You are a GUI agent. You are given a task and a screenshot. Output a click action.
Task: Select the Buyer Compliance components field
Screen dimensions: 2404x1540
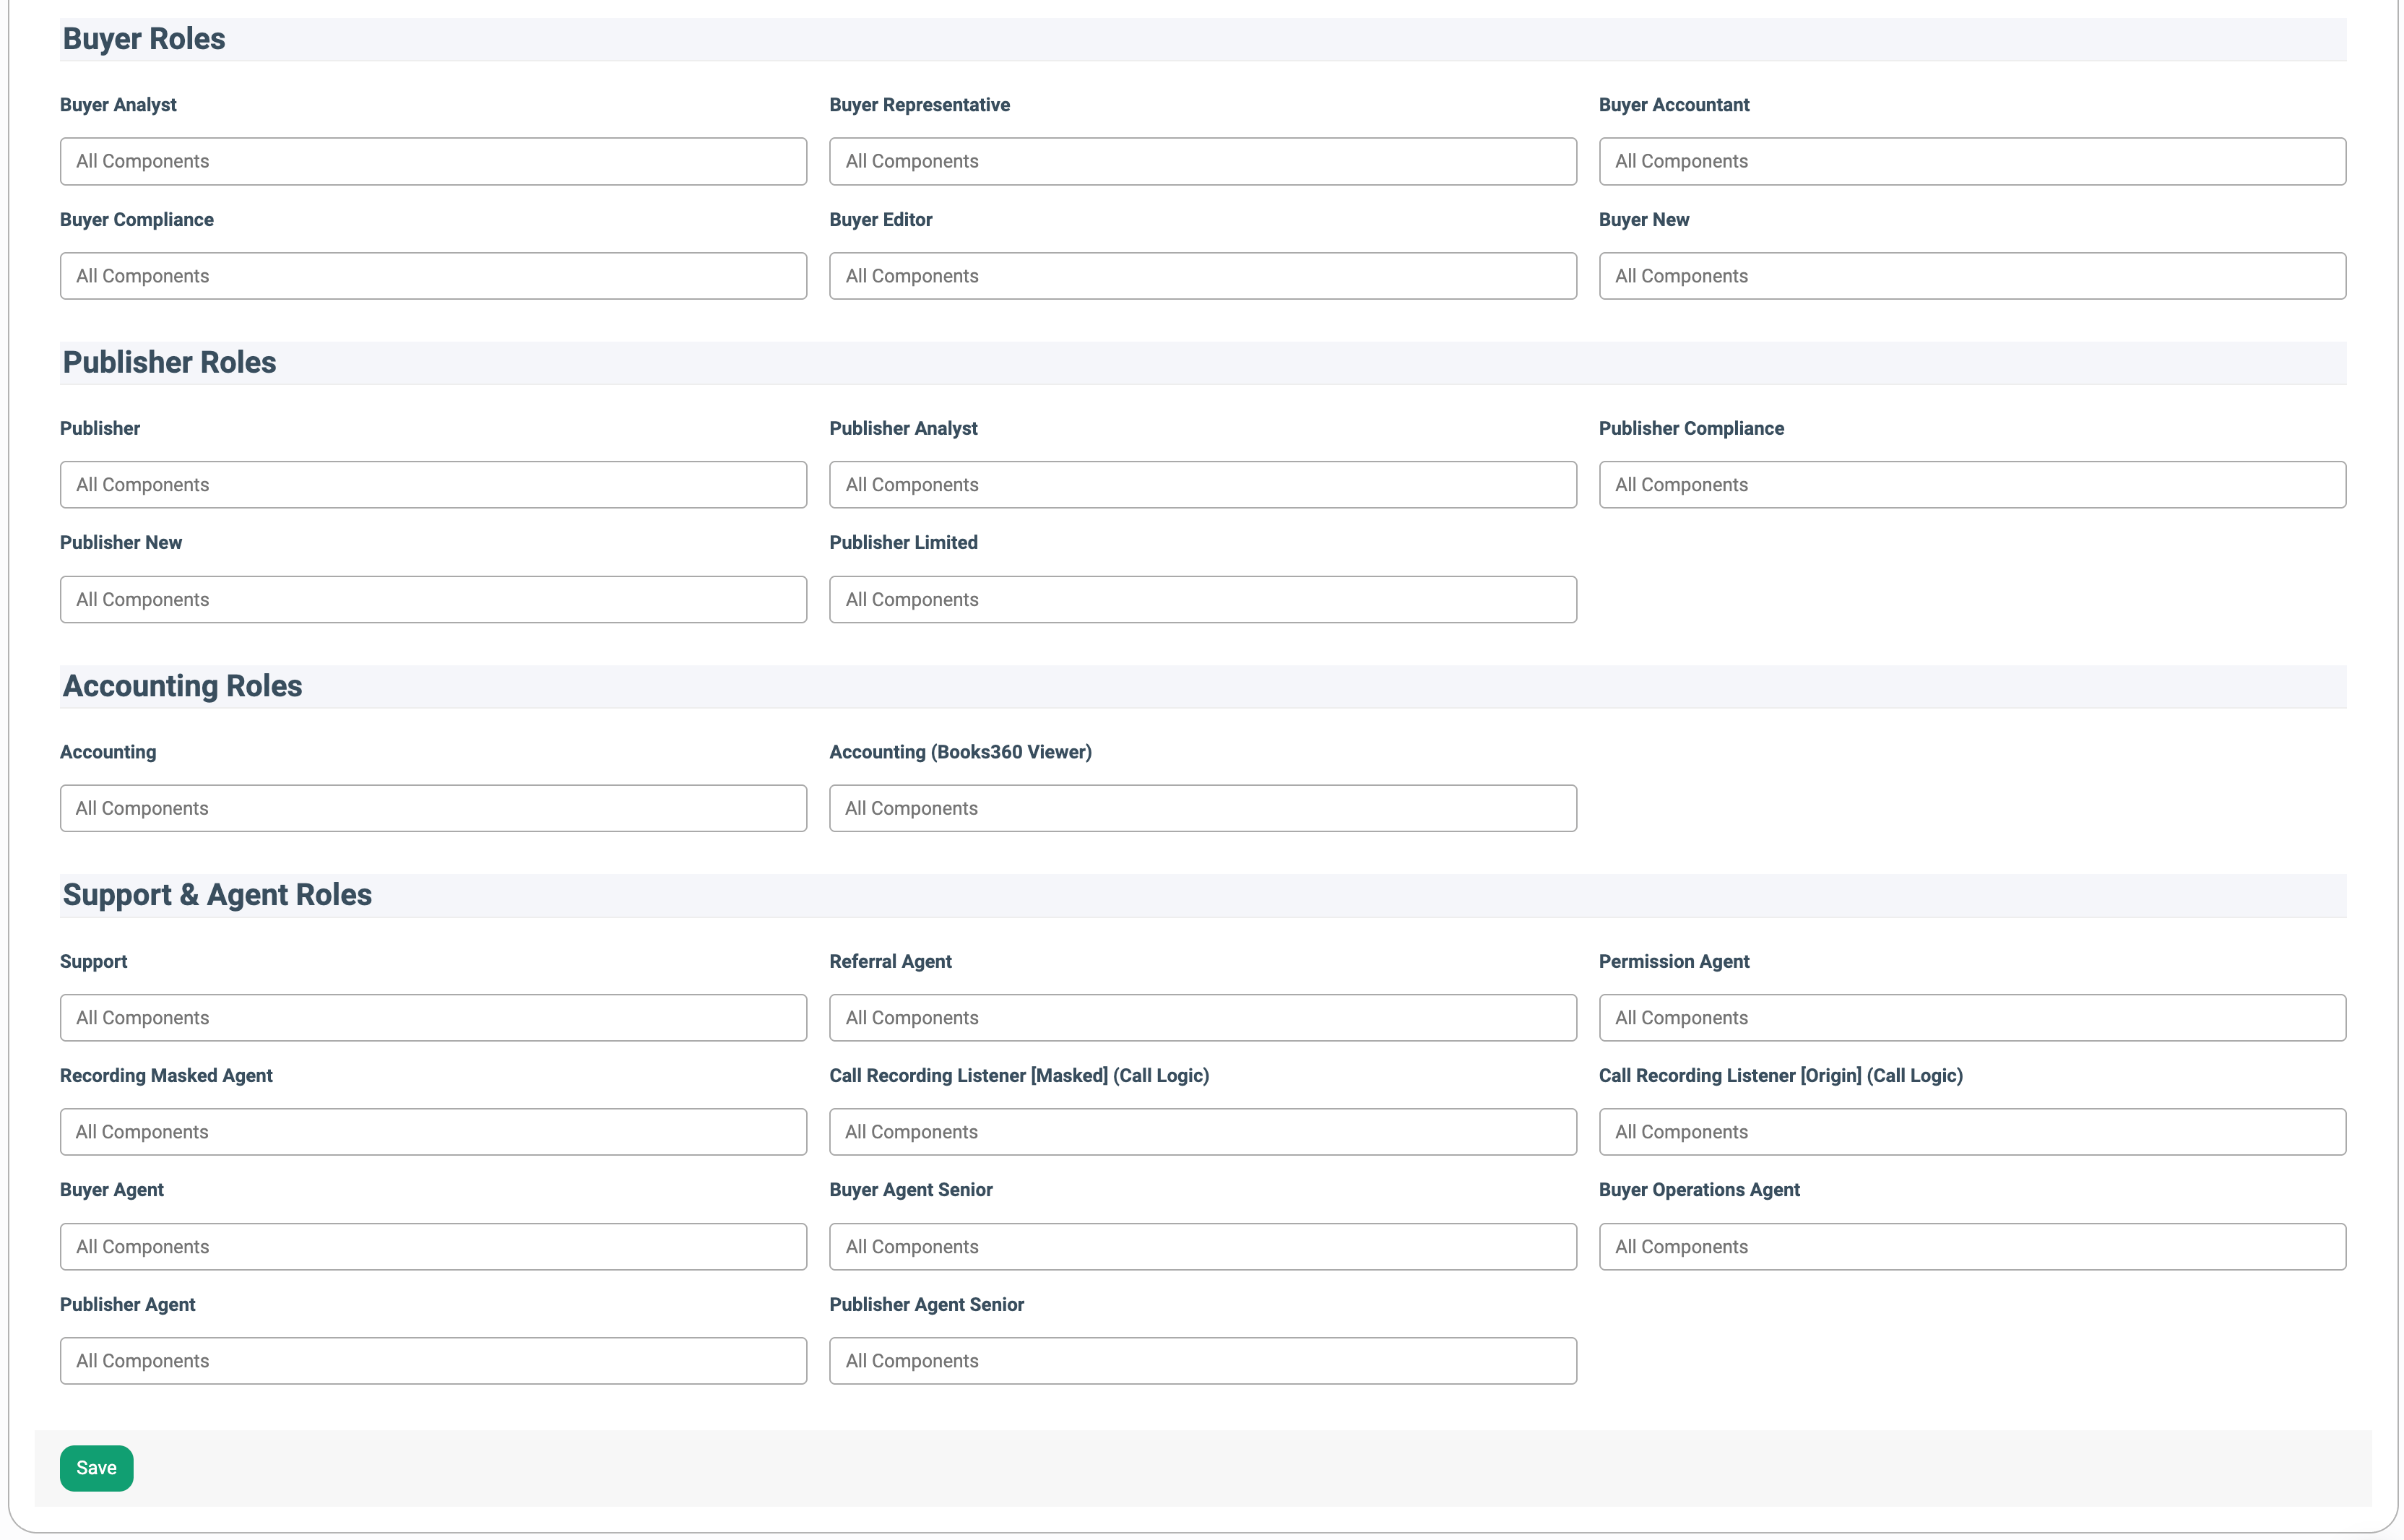point(433,276)
